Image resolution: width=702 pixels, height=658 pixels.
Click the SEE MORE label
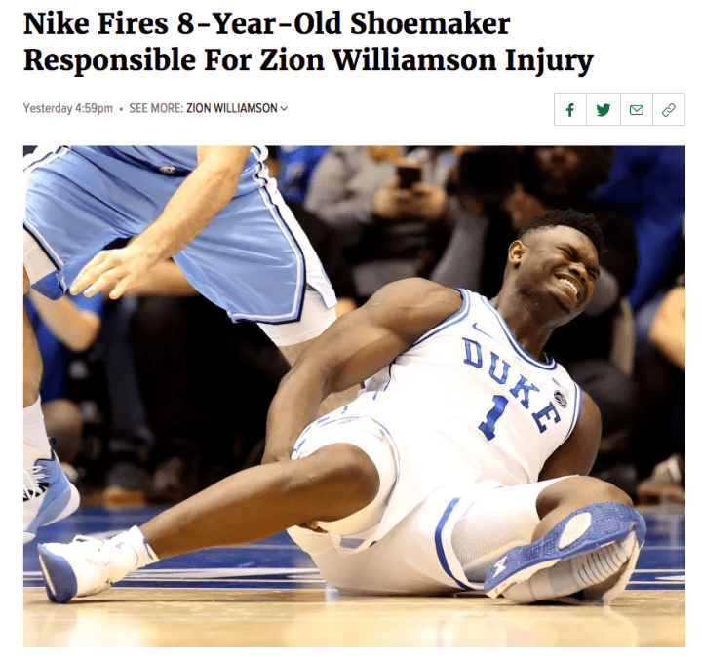click(156, 109)
